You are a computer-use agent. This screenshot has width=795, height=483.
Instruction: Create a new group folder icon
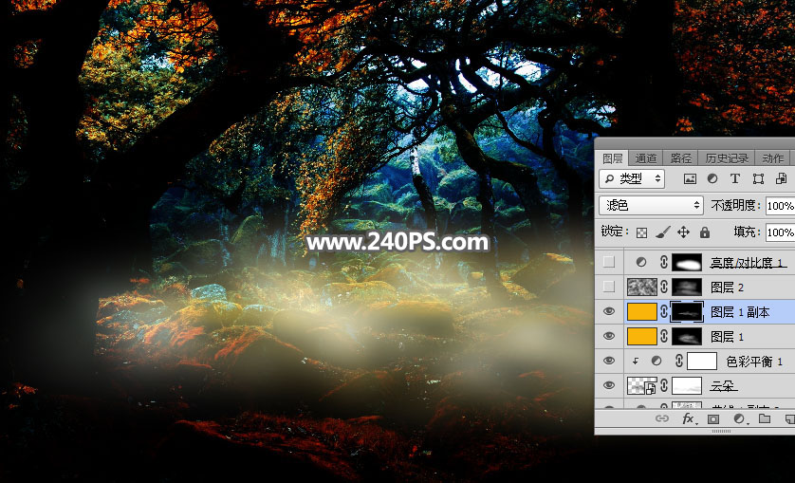click(765, 419)
